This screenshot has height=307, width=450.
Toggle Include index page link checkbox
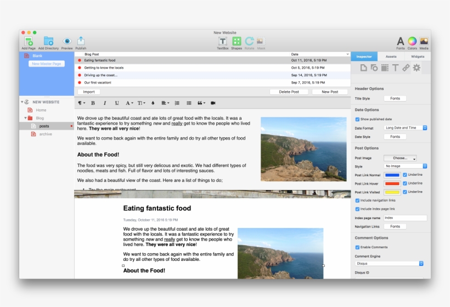coord(357,209)
